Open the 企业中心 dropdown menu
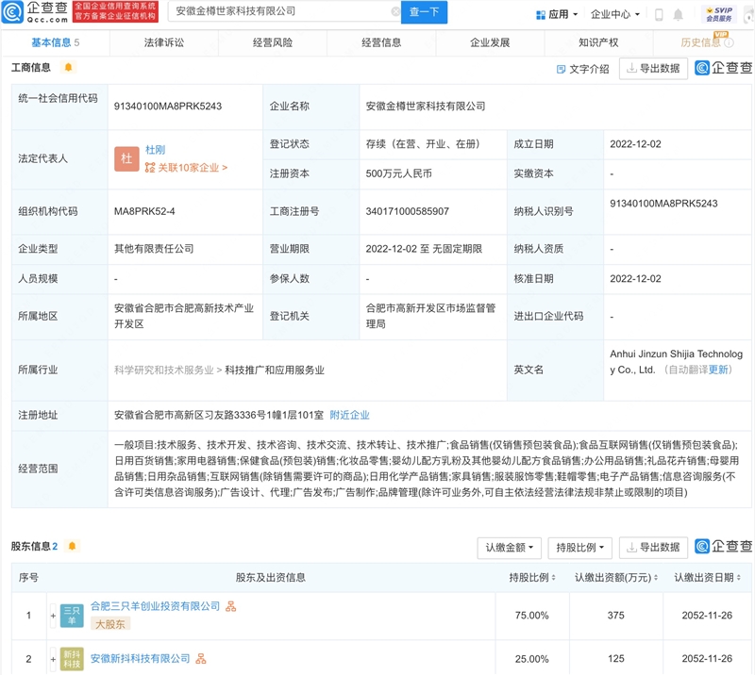 point(615,14)
